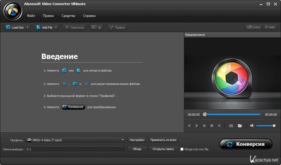Toggle CUDA acceleration
This screenshot has height=165, width=281.
point(254,27)
